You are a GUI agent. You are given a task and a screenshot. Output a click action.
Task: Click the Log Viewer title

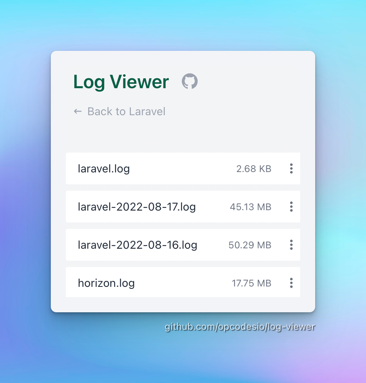tap(121, 82)
